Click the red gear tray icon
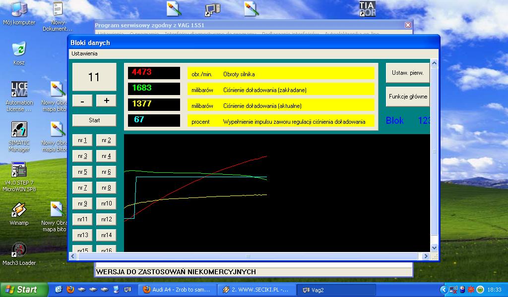 tap(471, 290)
